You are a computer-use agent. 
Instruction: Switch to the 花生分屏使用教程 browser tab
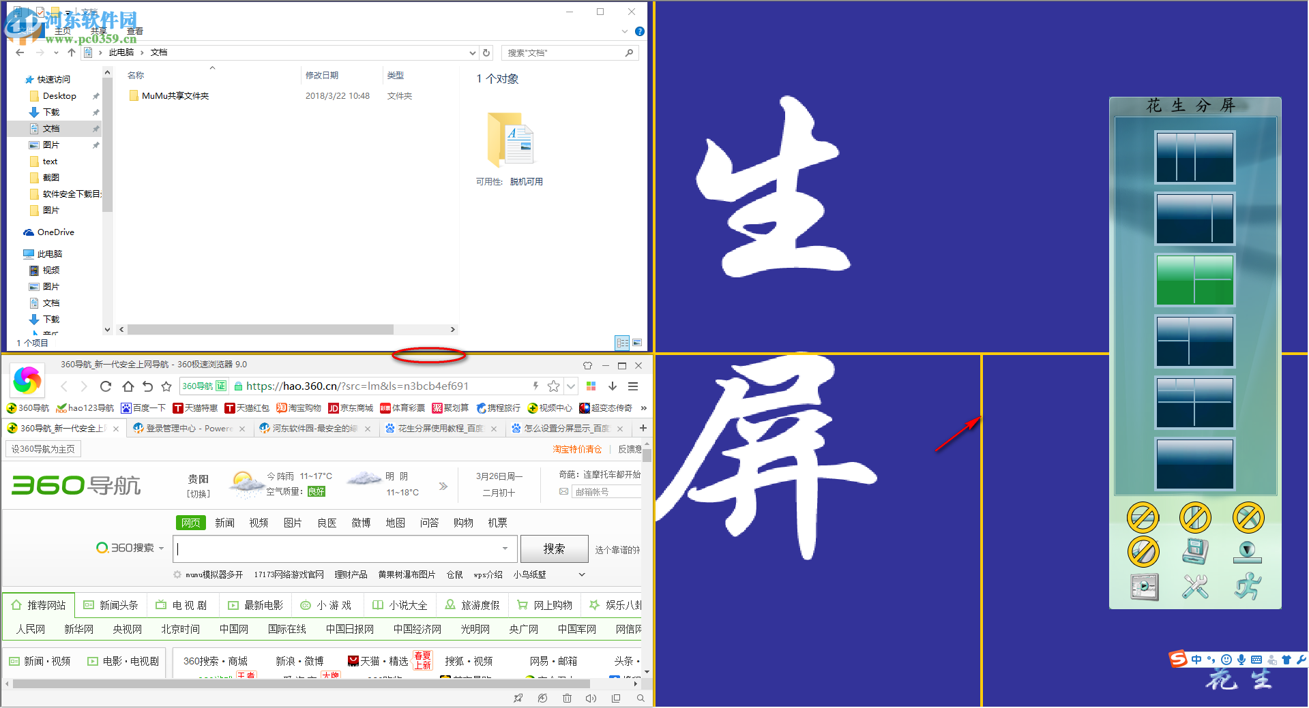point(440,429)
